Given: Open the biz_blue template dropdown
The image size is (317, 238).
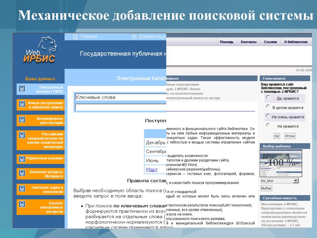Looking at the screenshot, I should click(x=296, y=181).
